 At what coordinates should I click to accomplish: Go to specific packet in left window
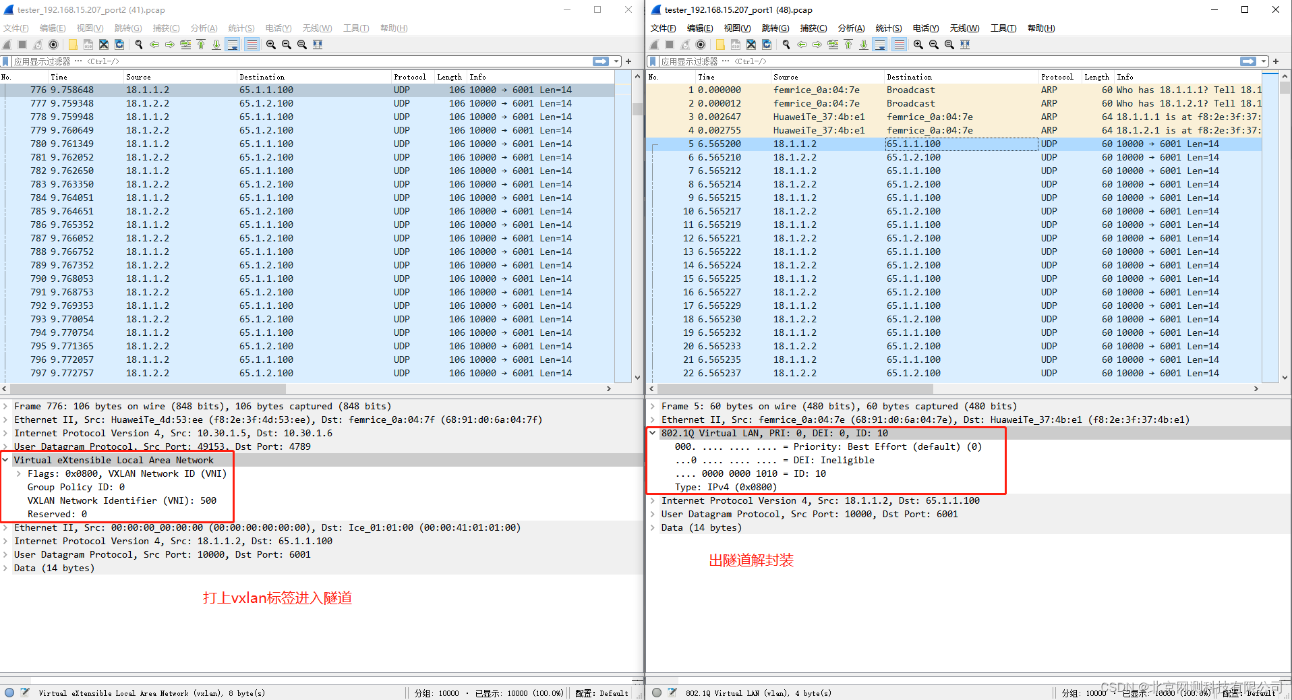click(185, 45)
